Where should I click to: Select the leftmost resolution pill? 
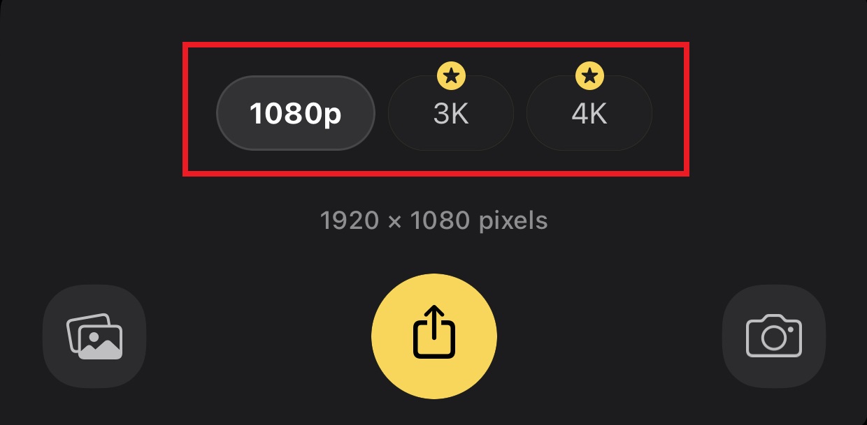point(296,113)
